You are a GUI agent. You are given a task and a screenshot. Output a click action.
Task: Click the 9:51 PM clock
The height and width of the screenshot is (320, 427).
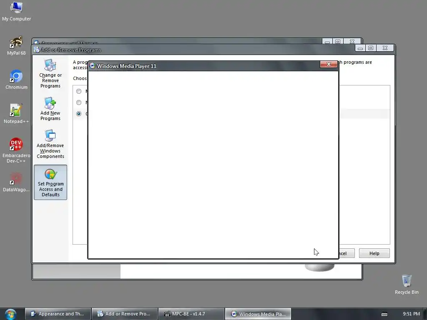(x=411, y=314)
